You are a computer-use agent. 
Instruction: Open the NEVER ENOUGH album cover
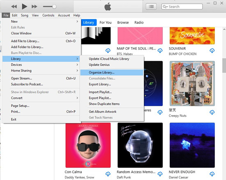coord(192,145)
